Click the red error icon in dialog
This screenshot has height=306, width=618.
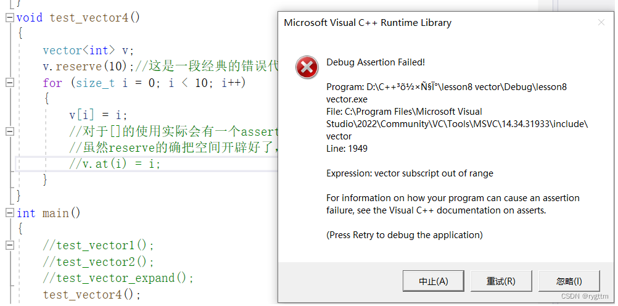coord(307,67)
